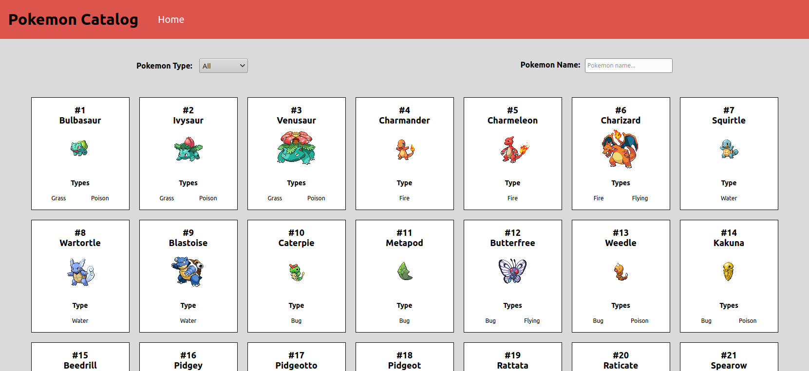Select the #13 Weedle heading
This screenshot has height=371, width=809.
click(621, 238)
